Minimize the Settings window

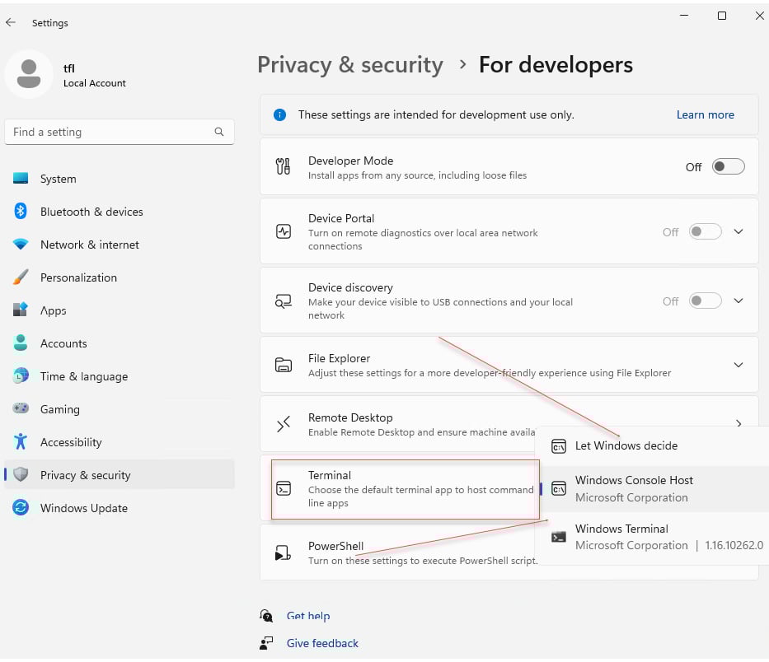pyautogui.click(x=684, y=16)
